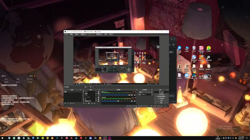The image size is (250, 140).
Task: Move scene up with scenes up arrow
Action: (71, 103)
